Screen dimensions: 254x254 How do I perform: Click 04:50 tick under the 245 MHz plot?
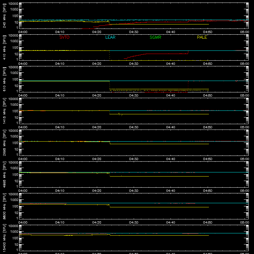tap(208, 32)
